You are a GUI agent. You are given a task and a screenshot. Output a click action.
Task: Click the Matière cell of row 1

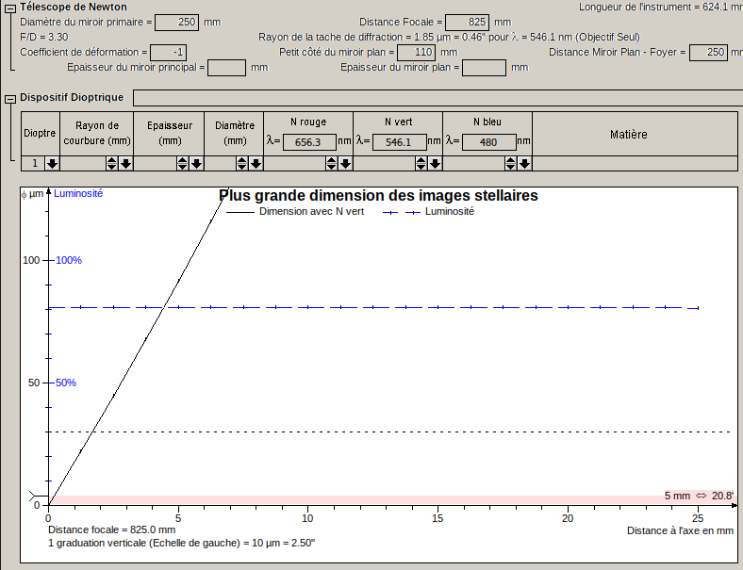635,164
